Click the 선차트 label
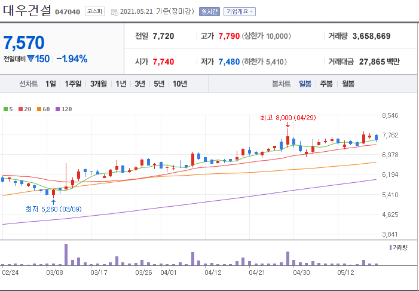The height and width of the screenshot is (291, 419). pyautogui.click(x=28, y=84)
